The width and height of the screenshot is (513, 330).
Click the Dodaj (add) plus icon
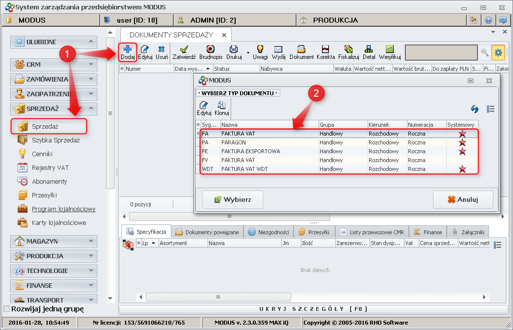tap(128, 49)
